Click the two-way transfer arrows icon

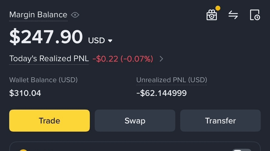point(233,15)
